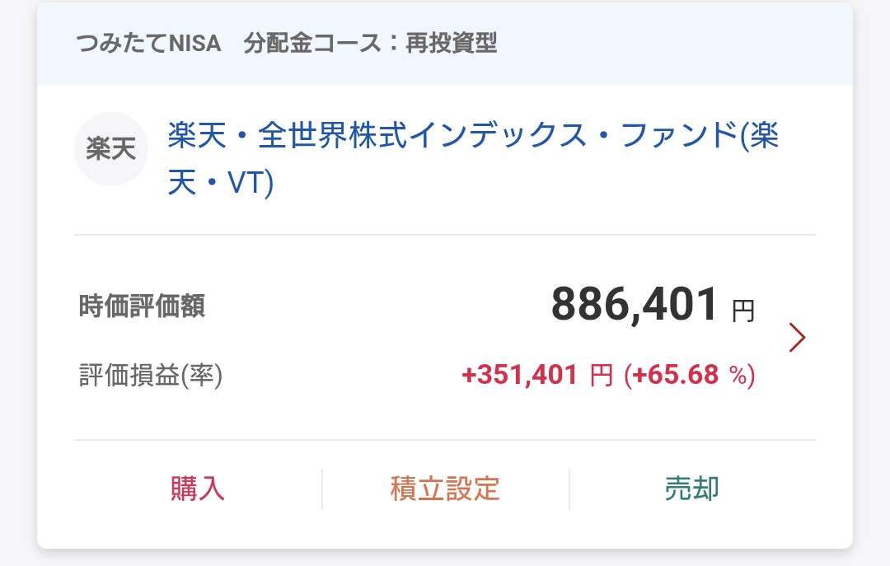Viewport: 890px width, 566px height.
Task: Click the 分配金コース:再投資型 text
Action: click(x=370, y=44)
